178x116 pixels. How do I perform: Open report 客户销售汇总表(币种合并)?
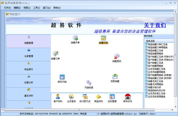[x=160, y=60]
